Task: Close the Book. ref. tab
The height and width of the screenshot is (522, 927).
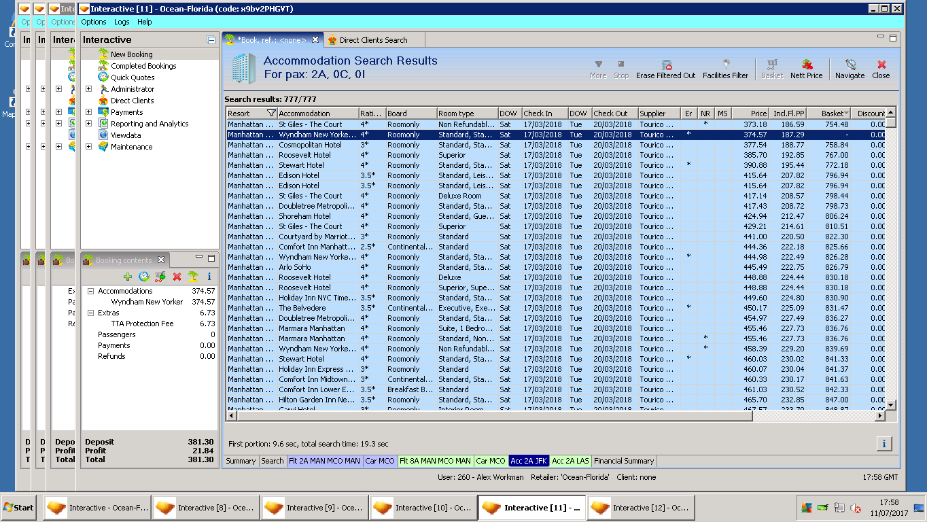Action: click(x=315, y=39)
